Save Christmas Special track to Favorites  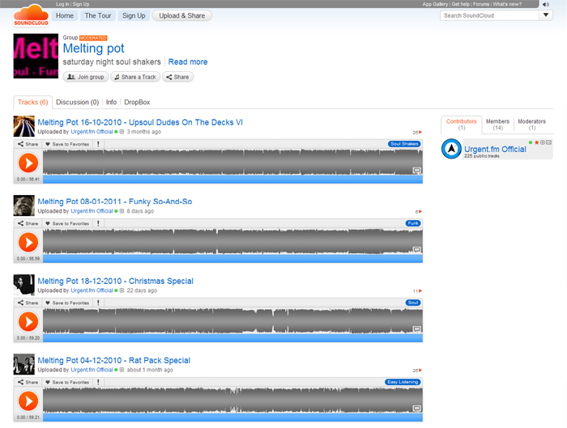[x=67, y=303]
